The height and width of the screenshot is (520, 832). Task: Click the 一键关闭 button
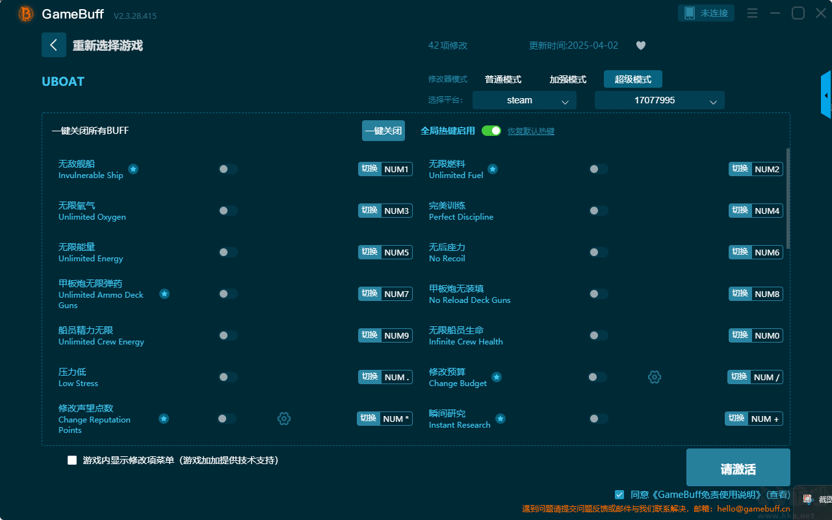click(x=383, y=131)
